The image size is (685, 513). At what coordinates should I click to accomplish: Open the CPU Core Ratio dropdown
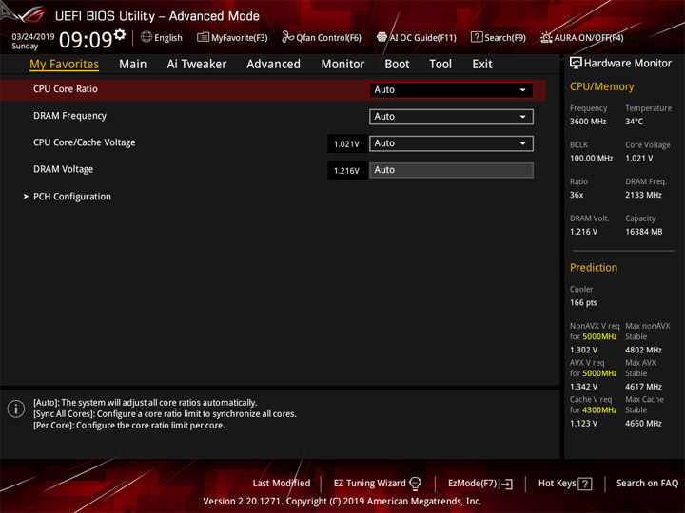[451, 90]
